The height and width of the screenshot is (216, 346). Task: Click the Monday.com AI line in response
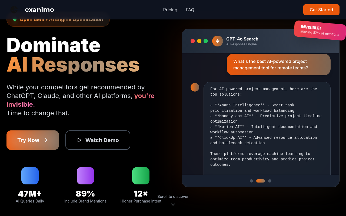click(x=266, y=119)
